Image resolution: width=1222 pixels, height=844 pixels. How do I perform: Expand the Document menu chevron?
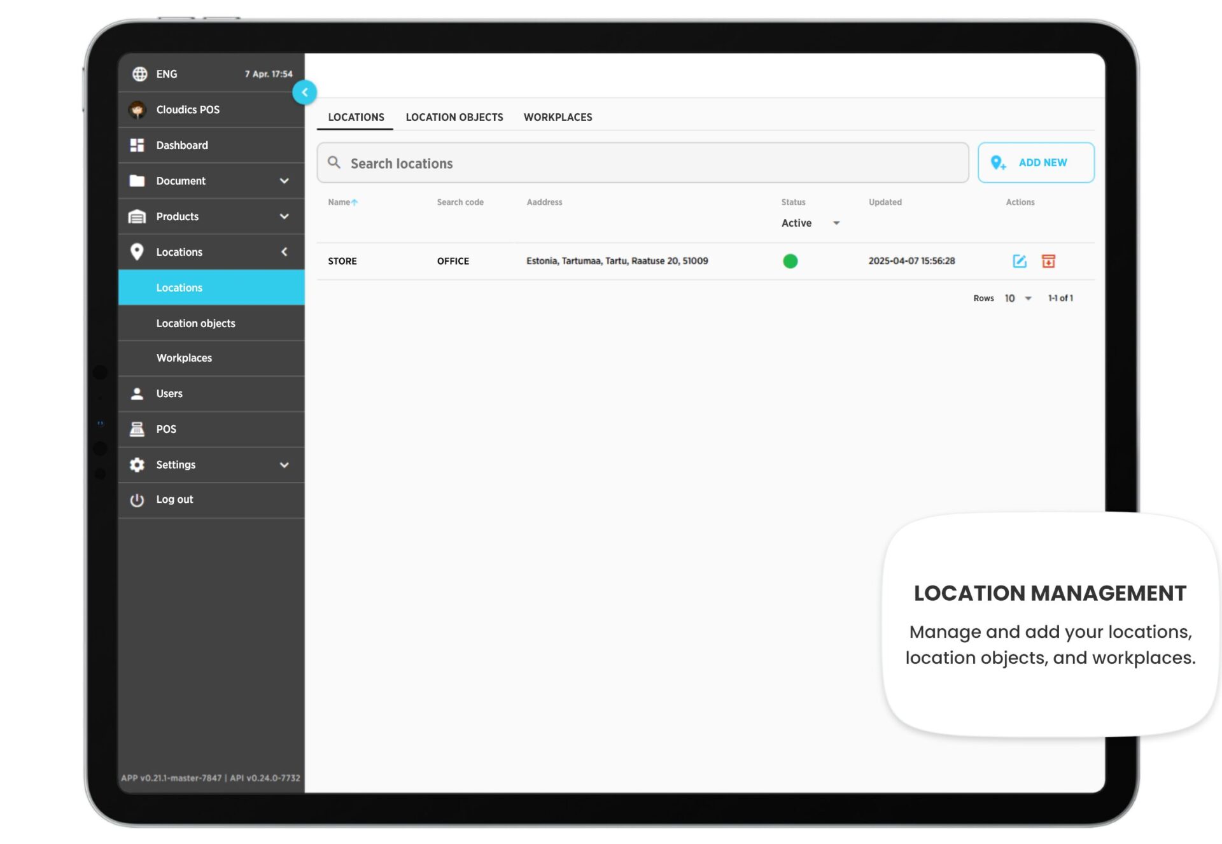point(284,181)
